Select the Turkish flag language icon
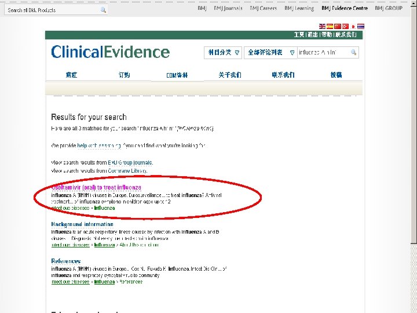The image size is (417, 313). click(x=345, y=26)
